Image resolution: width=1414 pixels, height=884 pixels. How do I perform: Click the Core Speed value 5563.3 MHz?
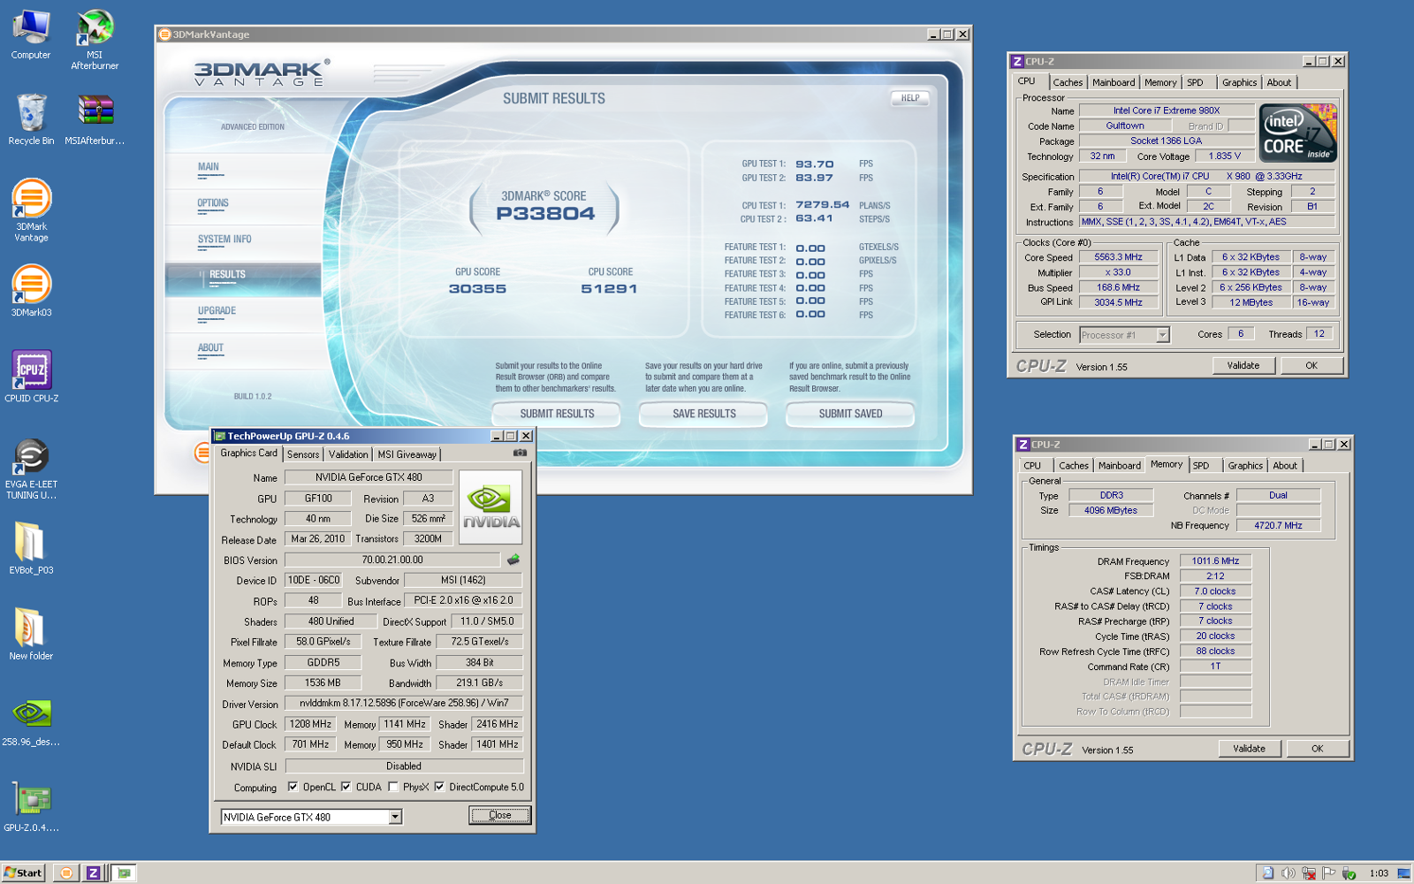pyautogui.click(x=1118, y=257)
